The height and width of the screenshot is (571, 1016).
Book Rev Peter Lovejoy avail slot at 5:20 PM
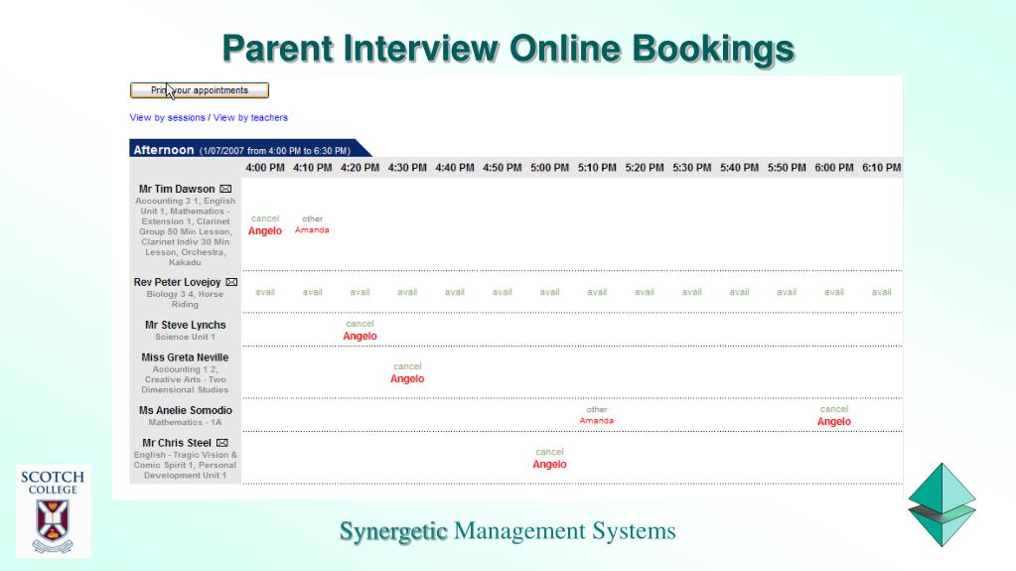tap(645, 292)
